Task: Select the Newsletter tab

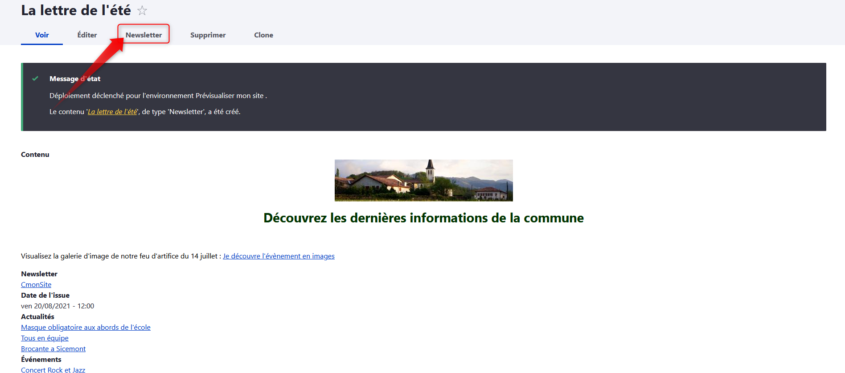Action: click(x=144, y=35)
